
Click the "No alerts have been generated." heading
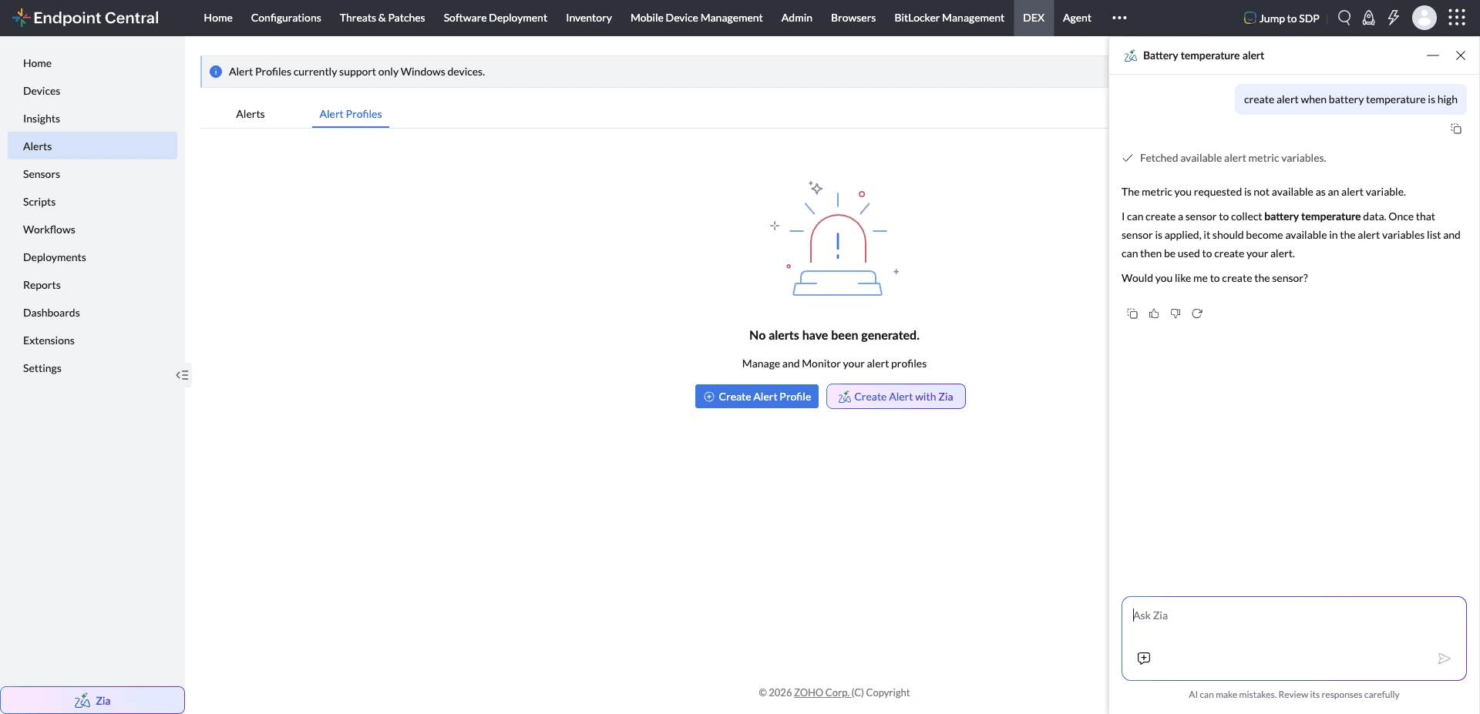coord(834,335)
